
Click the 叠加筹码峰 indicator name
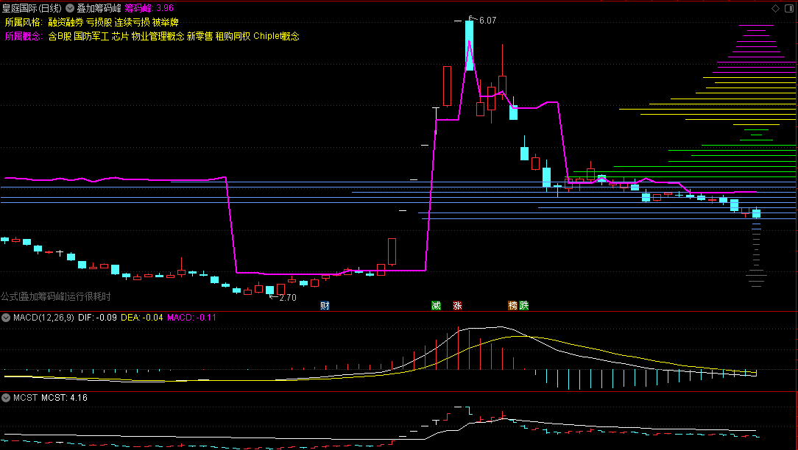pos(99,8)
